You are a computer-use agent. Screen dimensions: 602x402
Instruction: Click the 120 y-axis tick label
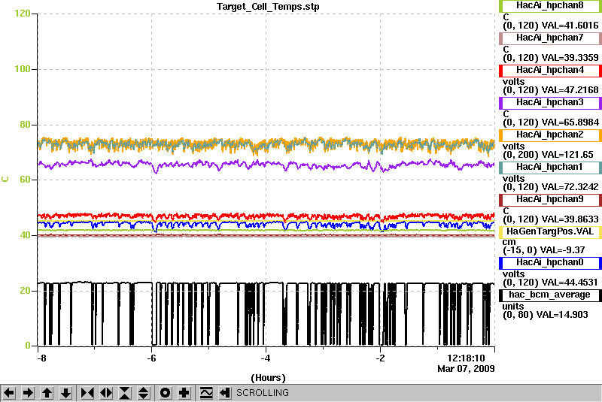23,14
